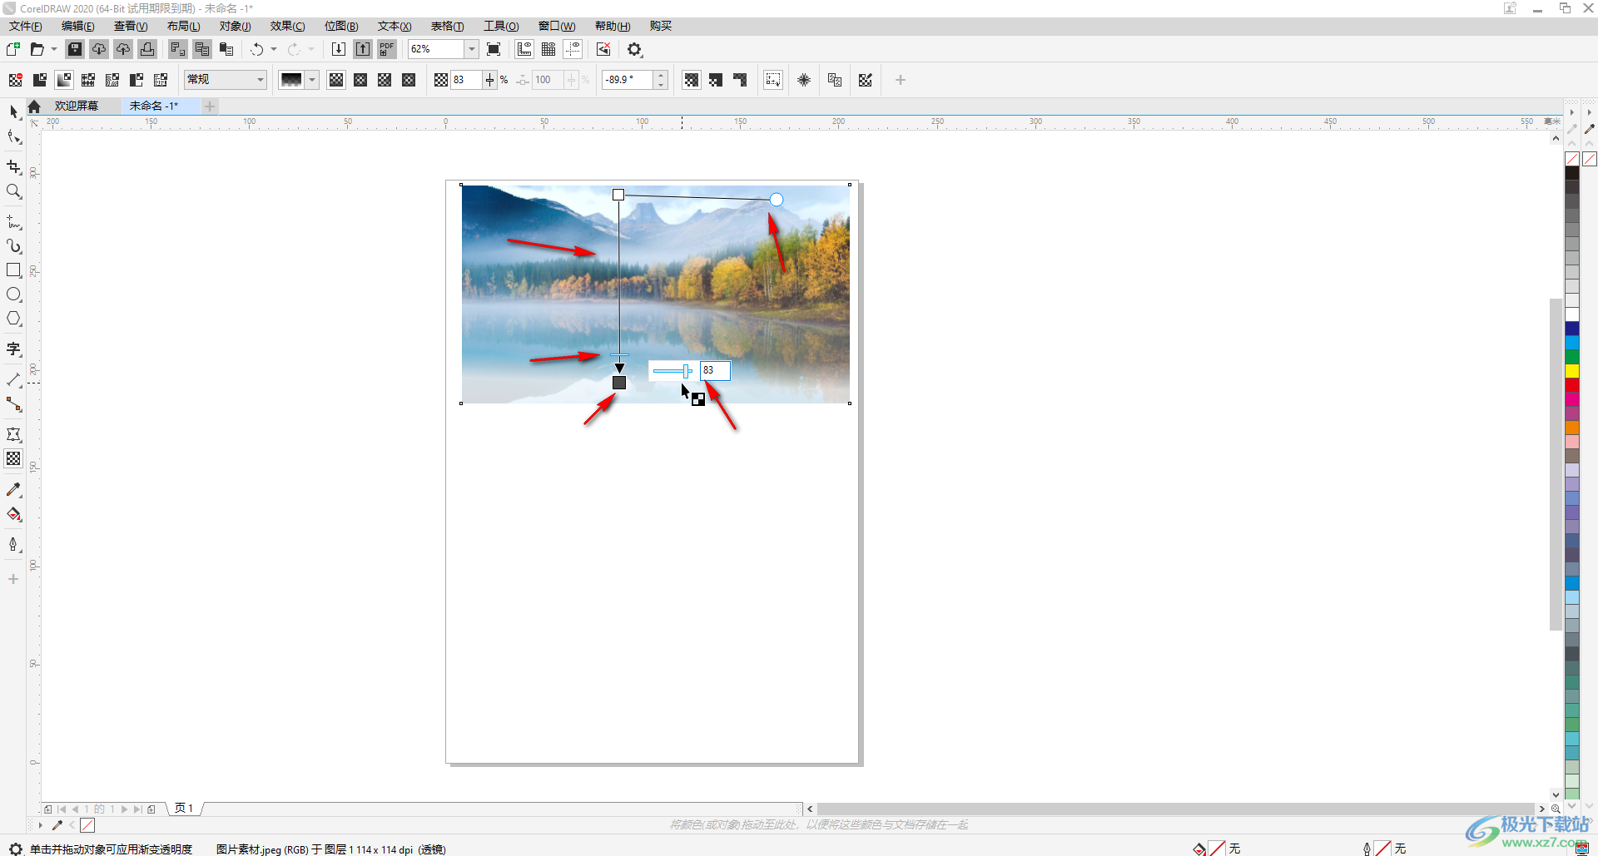Select the Rectangle tool

point(13,270)
